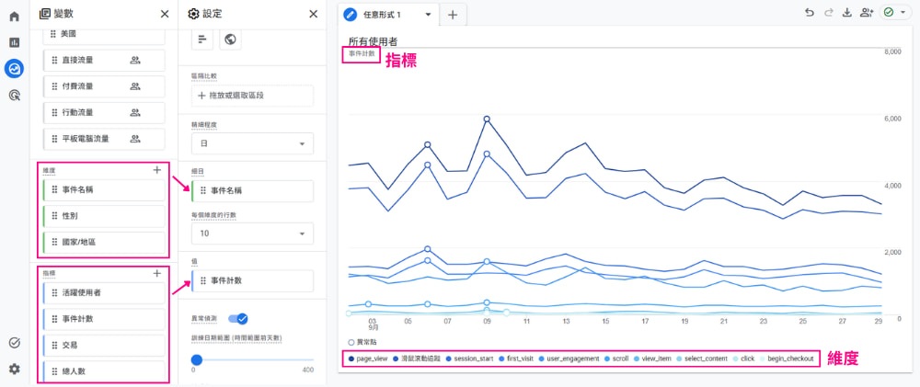
Task: Click 事件計數 metric in variables list
Action: (x=104, y=319)
